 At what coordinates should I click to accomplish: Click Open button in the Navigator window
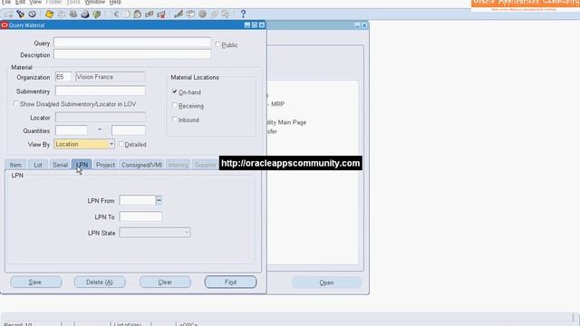(x=326, y=283)
